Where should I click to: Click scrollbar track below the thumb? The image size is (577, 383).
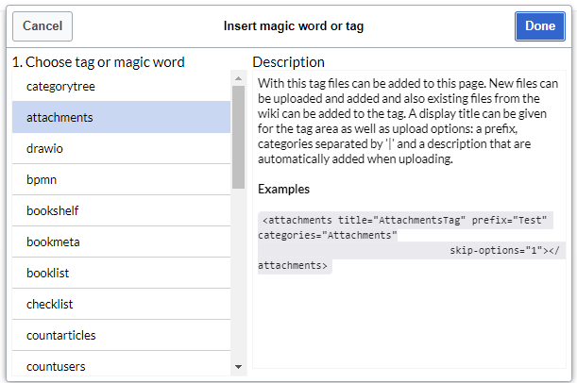click(239, 274)
